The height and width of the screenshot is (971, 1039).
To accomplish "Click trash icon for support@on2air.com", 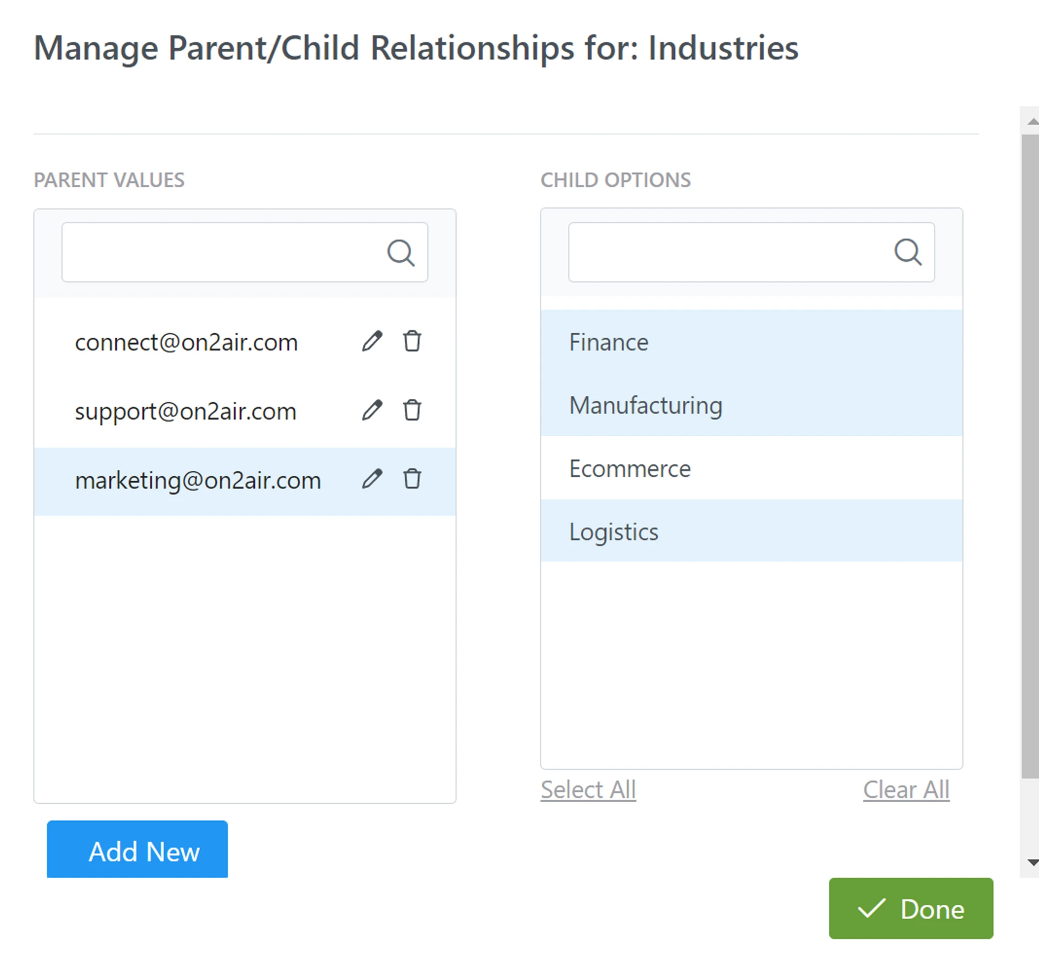I will coord(412,410).
